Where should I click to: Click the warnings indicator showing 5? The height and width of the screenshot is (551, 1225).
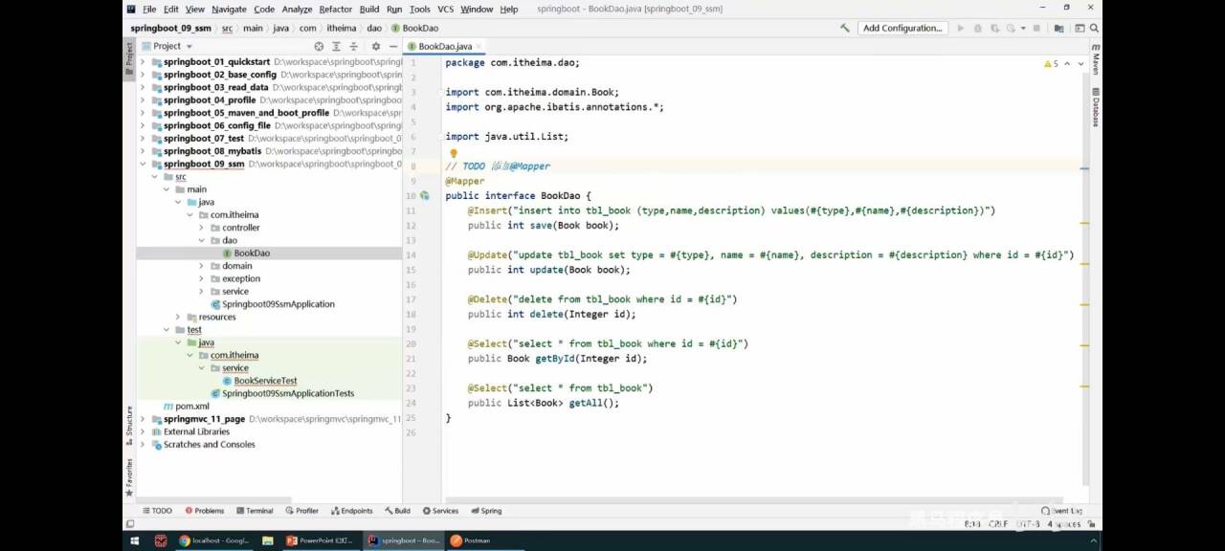tap(1051, 64)
